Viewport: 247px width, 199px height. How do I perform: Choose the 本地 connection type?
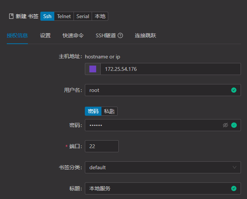100,16
